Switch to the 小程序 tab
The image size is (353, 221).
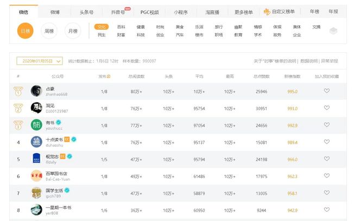coord(181,12)
